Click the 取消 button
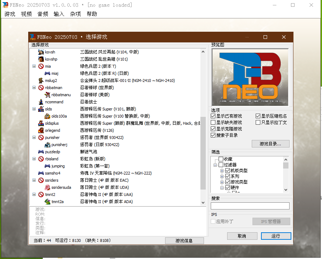Screen dimensions: 322x259 (x=242, y=236)
